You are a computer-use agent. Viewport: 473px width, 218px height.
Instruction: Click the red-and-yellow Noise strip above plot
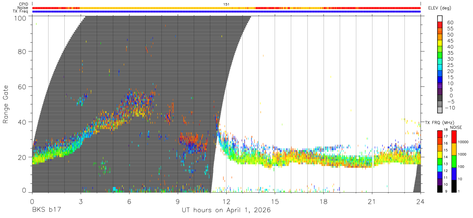coord(226,8)
